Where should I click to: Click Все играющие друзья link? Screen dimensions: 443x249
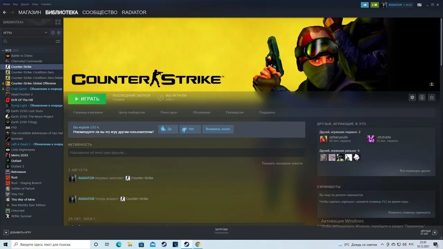415,171
